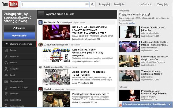Click the Nauka i technika flask icon

coord(6,106)
